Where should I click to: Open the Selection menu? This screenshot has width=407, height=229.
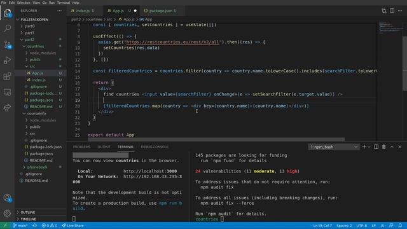(24, 3)
